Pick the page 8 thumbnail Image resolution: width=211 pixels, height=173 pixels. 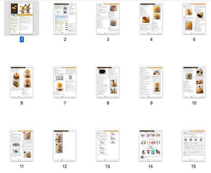108,82
